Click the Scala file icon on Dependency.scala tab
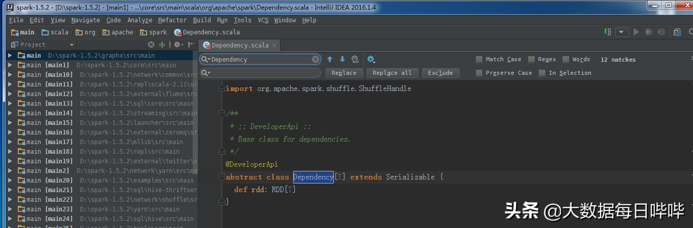 (x=206, y=45)
